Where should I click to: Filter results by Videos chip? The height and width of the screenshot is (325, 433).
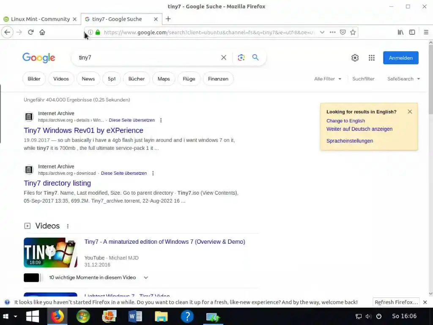coord(61,79)
